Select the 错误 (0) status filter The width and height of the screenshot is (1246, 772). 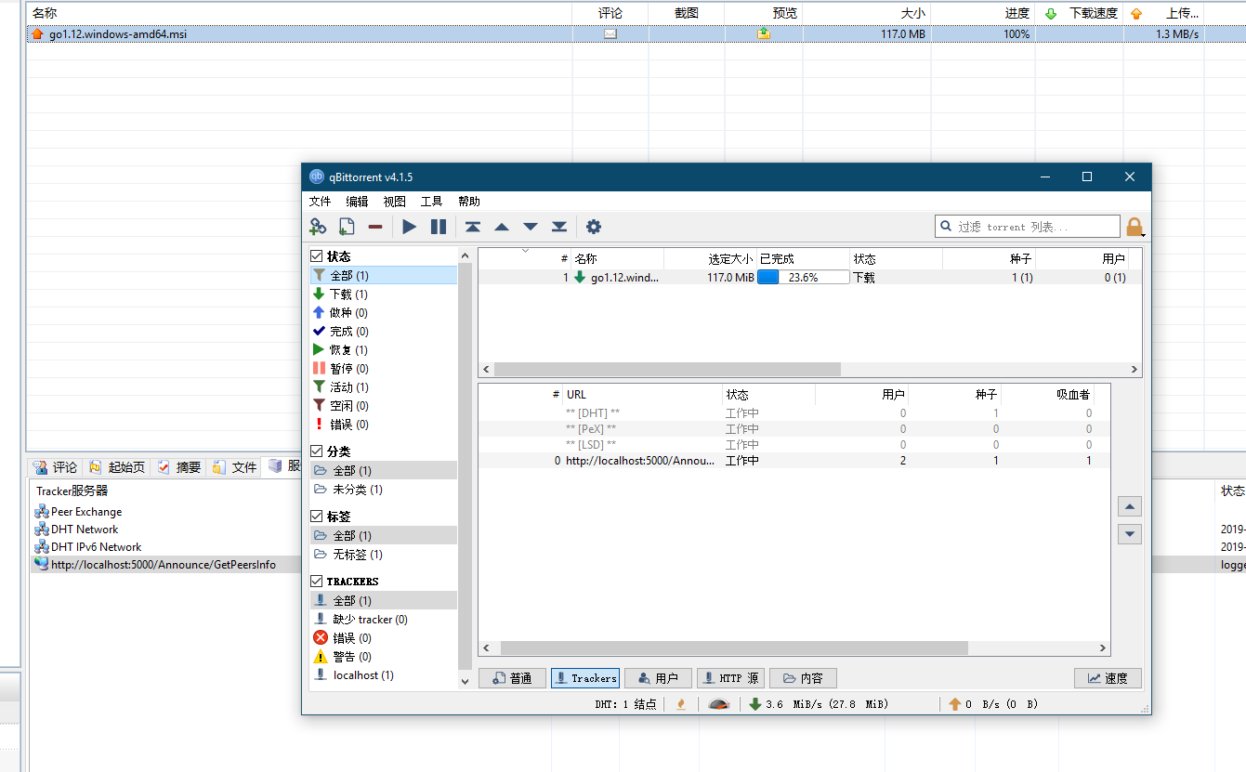[384, 425]
